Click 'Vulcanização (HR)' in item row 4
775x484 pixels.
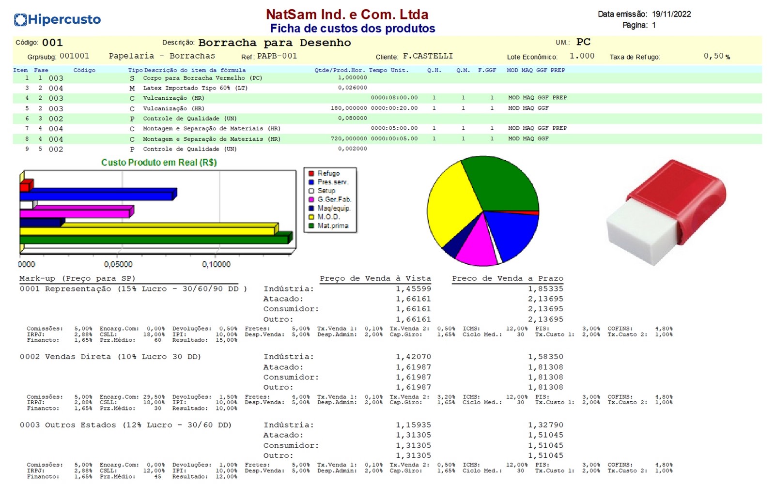pyautogui.click(x=173, y=98)
